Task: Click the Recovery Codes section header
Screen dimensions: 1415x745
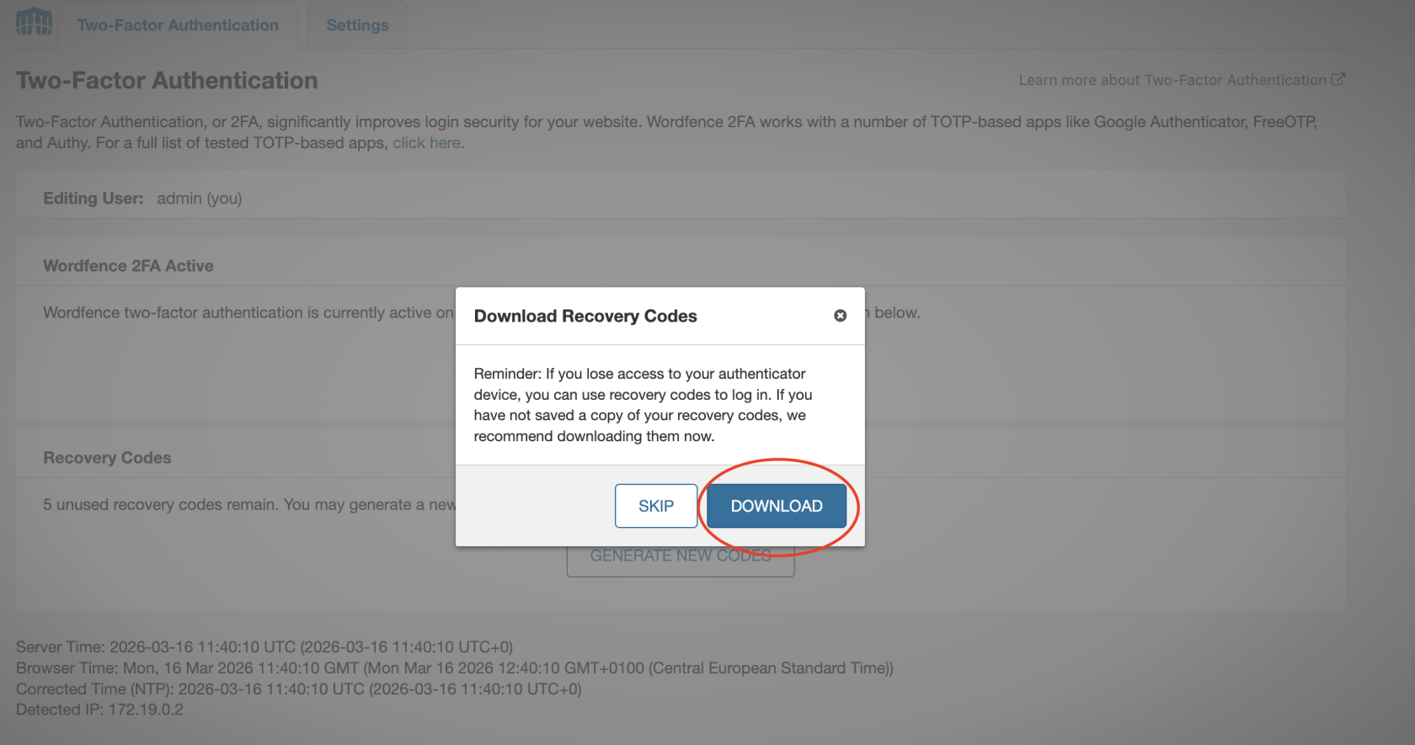Action: [x=107, y=457]
